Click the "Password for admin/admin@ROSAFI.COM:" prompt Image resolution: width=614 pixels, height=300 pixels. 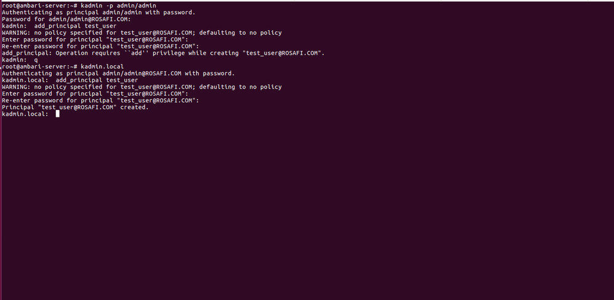pos(66,19)
